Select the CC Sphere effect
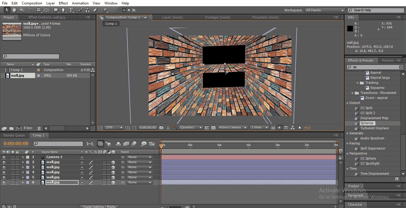 (368, 159)
